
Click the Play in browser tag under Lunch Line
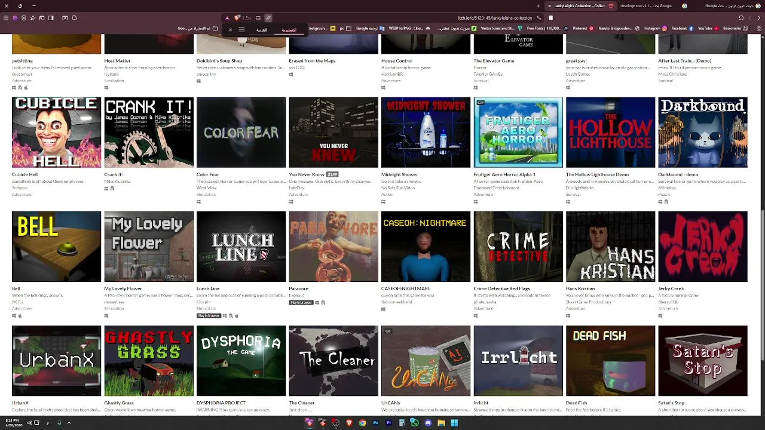[209, 315]
